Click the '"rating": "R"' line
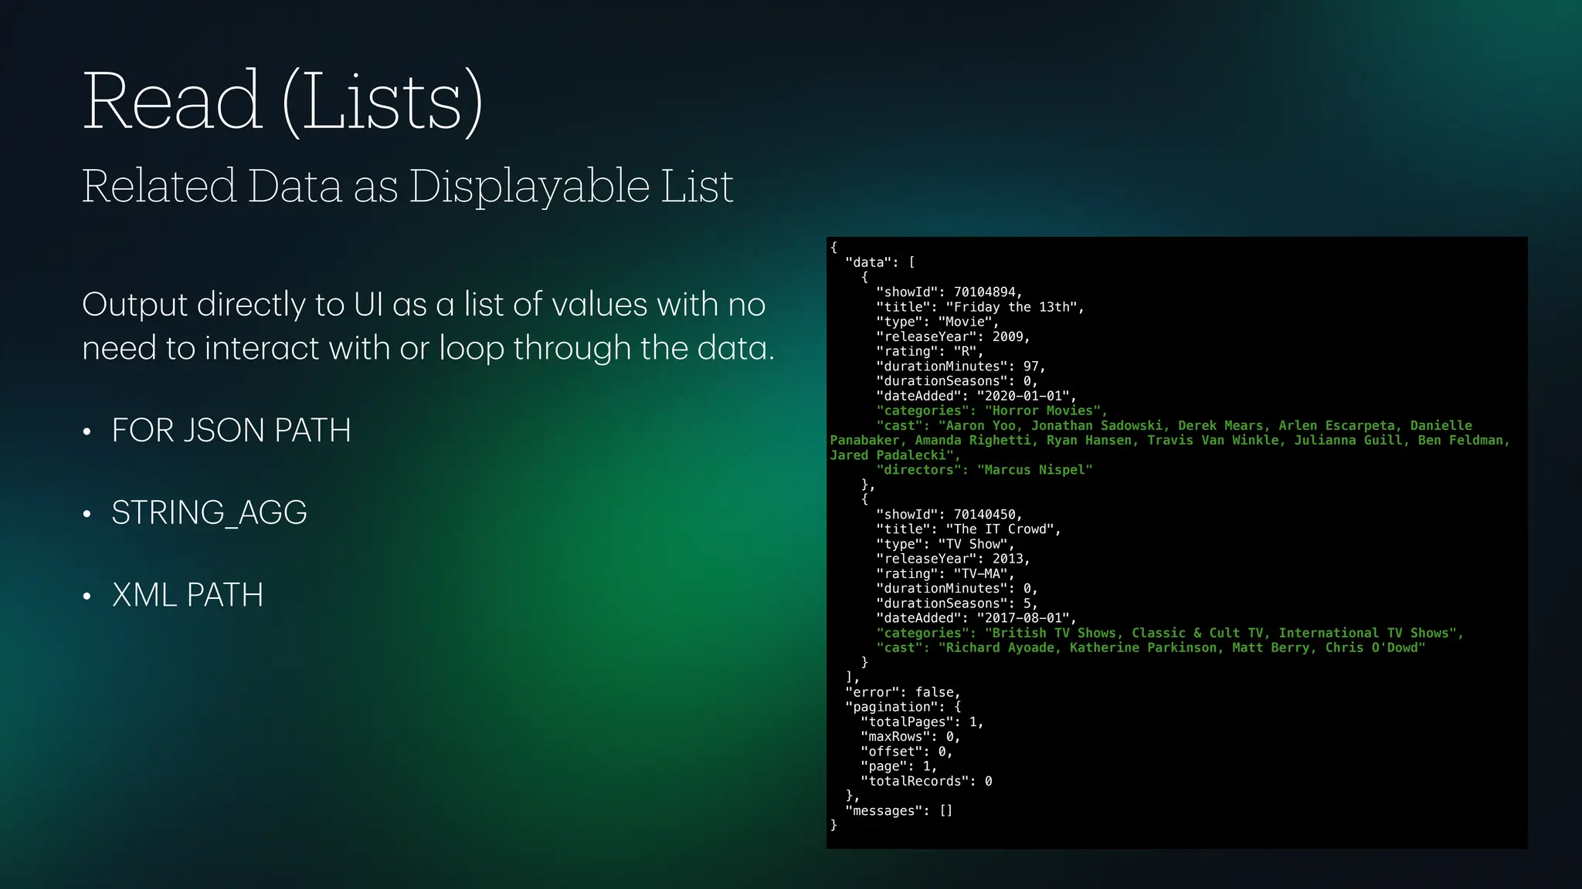1582x889 pixels. coord(930,351)
